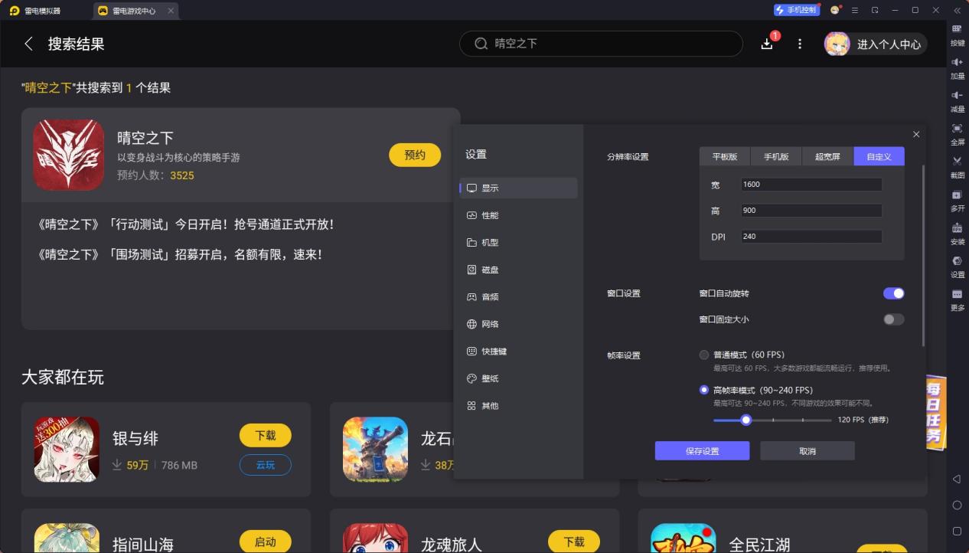This screenshot has width=969, height=553.
Task: Open the title bar hamburger menu
Action: click(x=855, y=11)
